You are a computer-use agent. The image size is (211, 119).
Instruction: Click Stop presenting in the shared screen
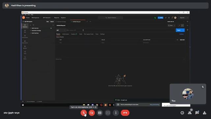click(x=155, y=104)
